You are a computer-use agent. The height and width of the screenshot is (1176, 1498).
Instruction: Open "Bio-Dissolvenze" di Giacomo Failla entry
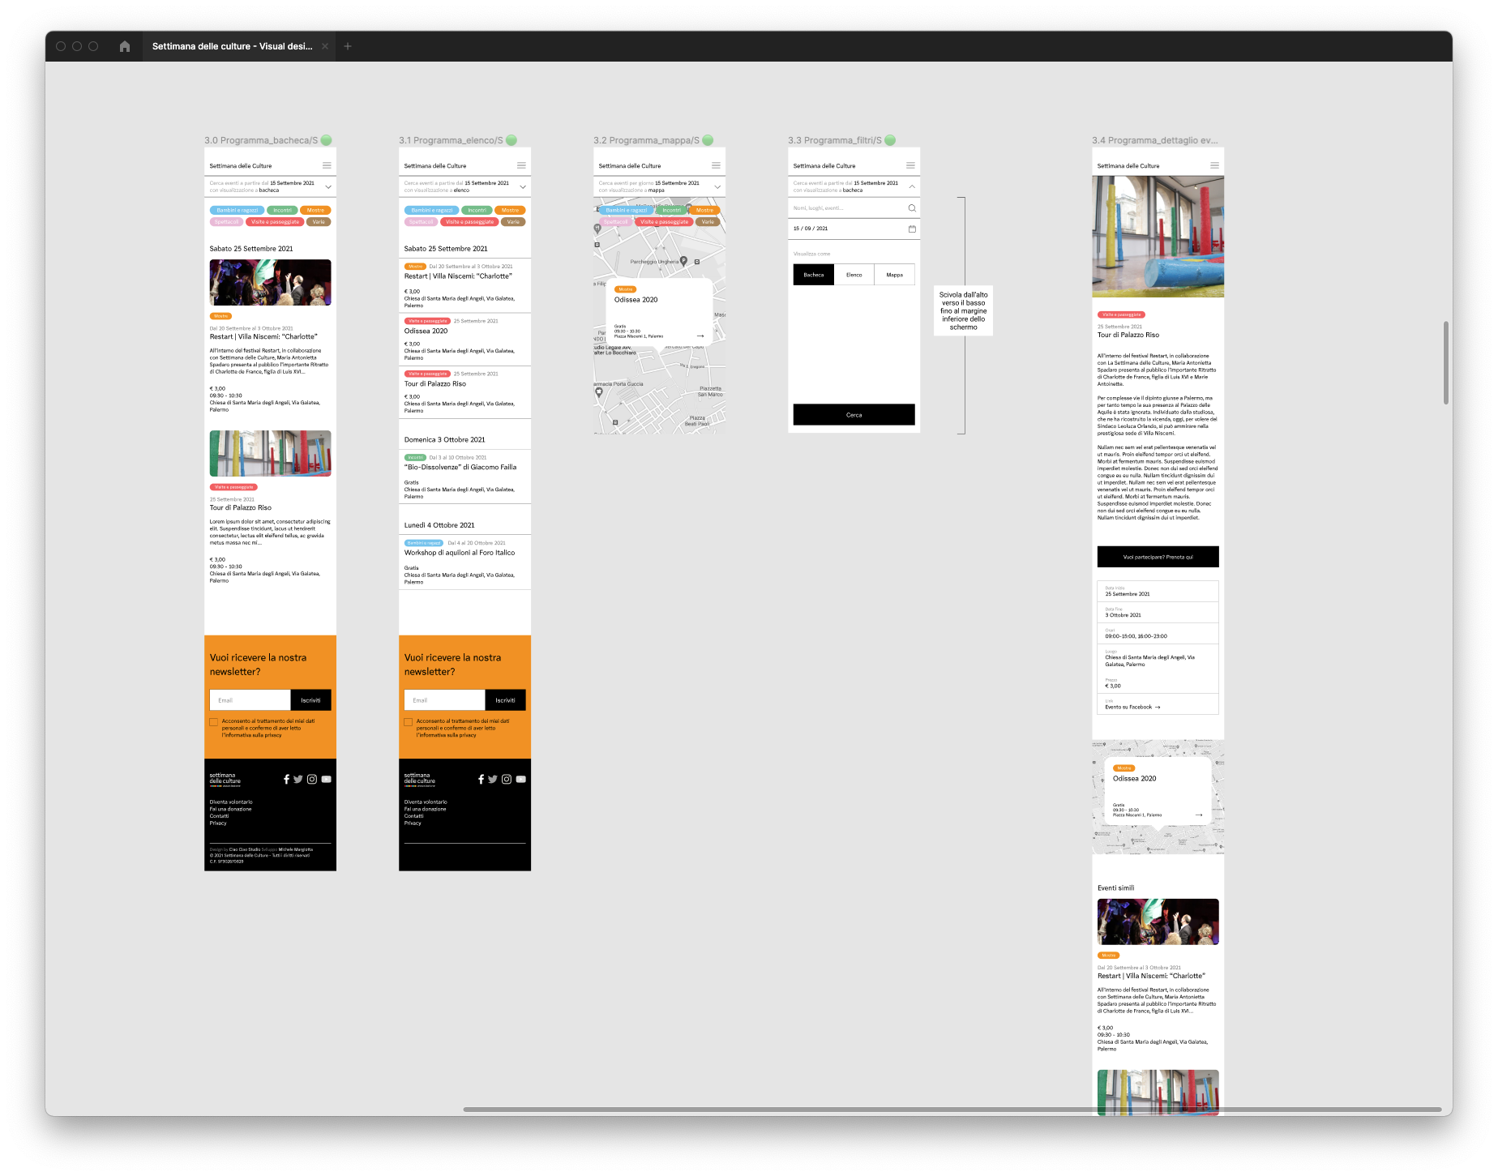pyautogui.click(x=464, y=477)
